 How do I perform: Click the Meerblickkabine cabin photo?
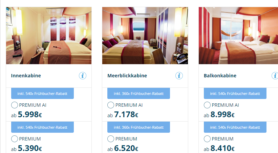[145, 35]
